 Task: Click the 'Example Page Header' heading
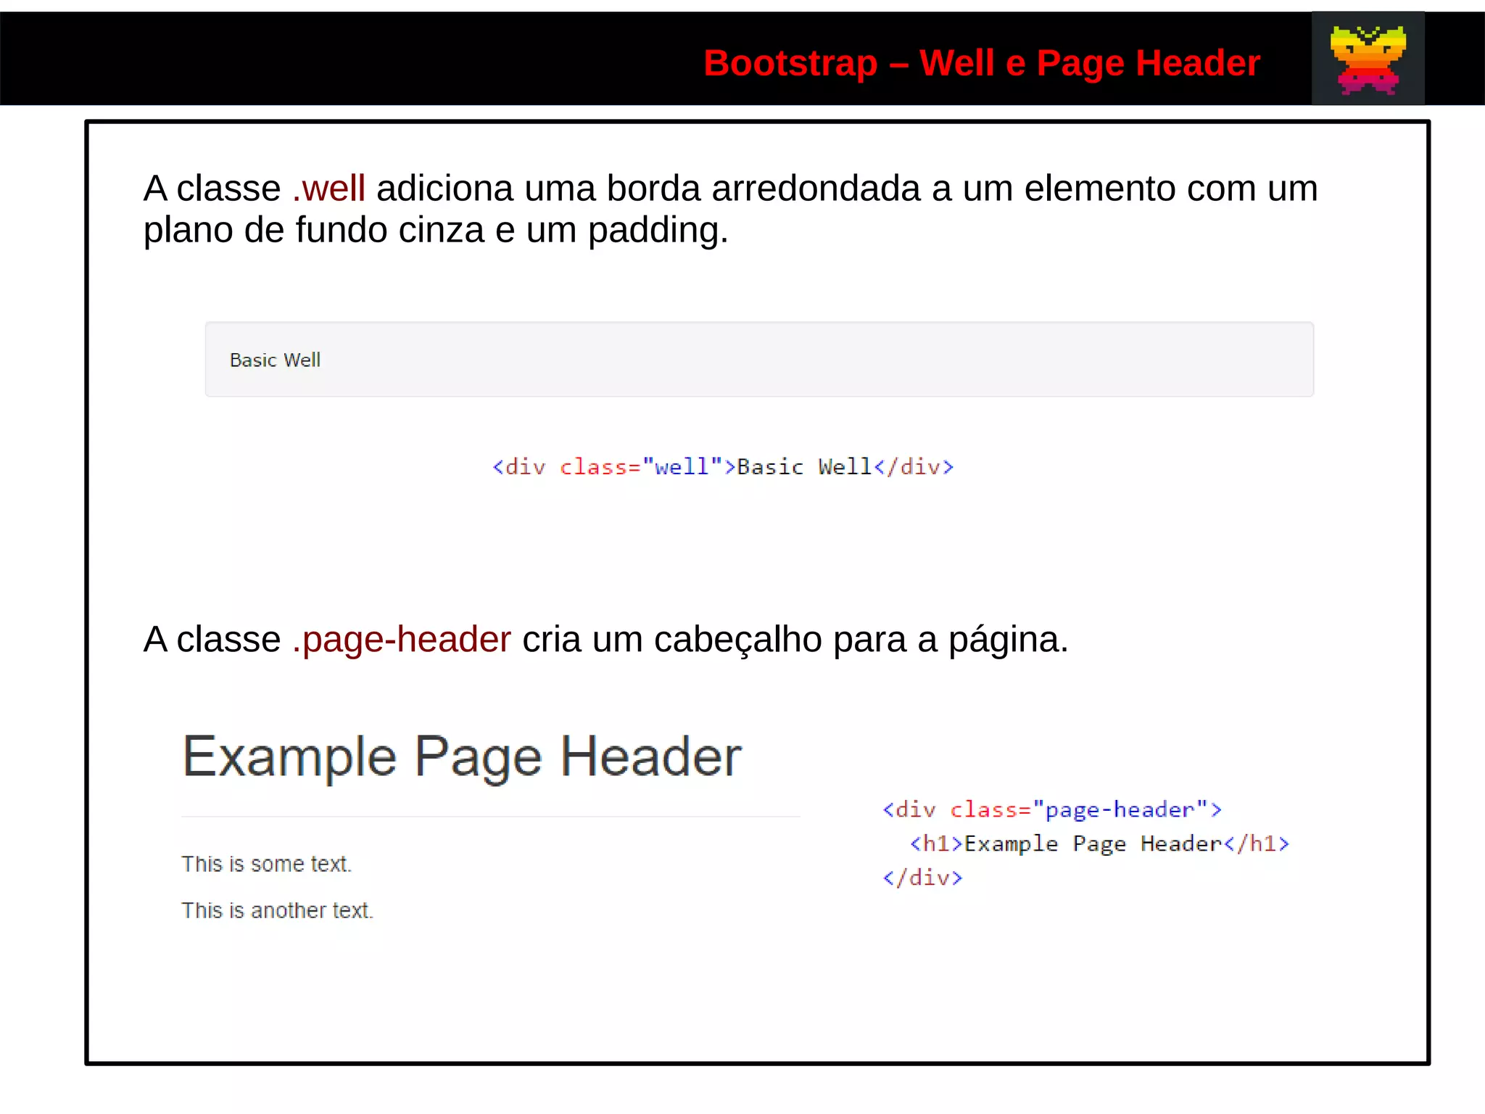462,757
